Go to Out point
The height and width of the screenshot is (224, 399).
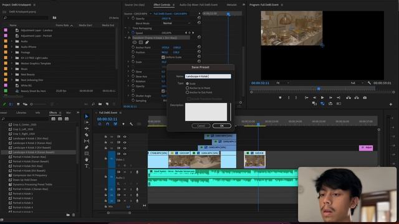click(339, 98)
